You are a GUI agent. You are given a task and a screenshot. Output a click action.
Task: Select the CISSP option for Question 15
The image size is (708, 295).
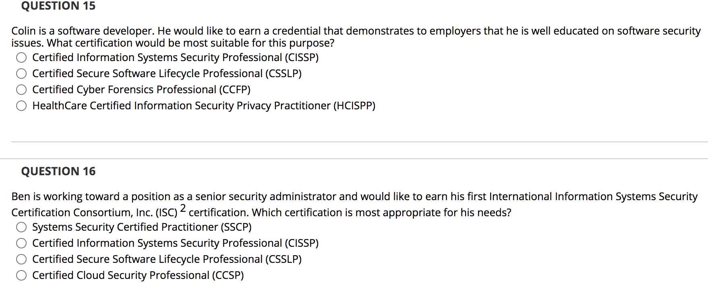[x=21, y=58]
